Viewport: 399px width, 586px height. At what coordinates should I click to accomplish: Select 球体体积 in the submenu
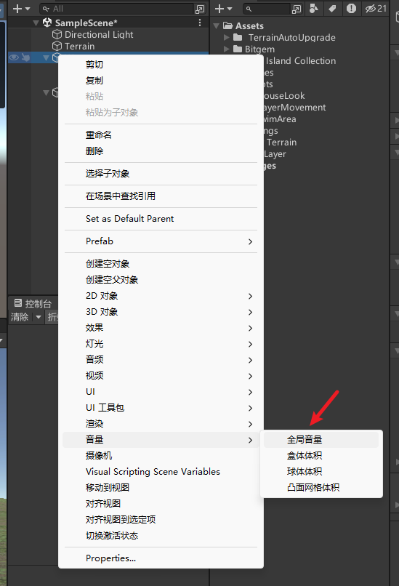(x=321, y=472)
